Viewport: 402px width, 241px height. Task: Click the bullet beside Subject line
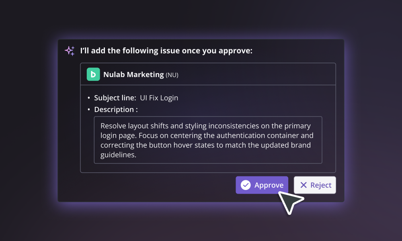tap(89, 98)
